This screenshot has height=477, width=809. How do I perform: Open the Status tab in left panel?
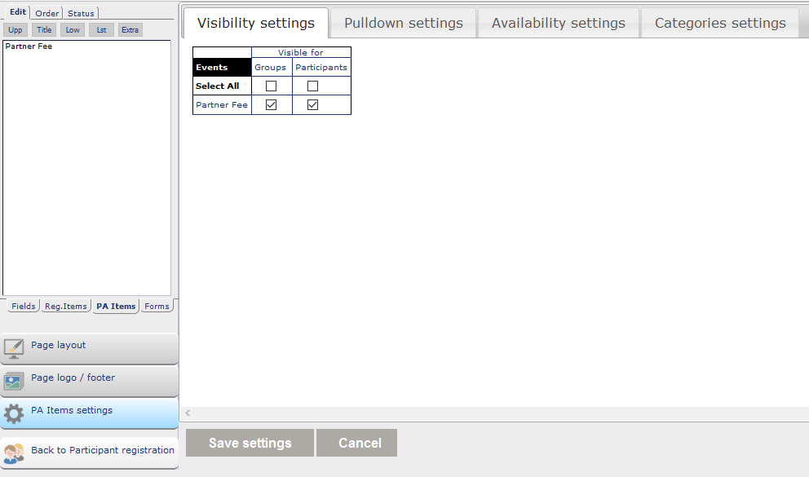81,13
